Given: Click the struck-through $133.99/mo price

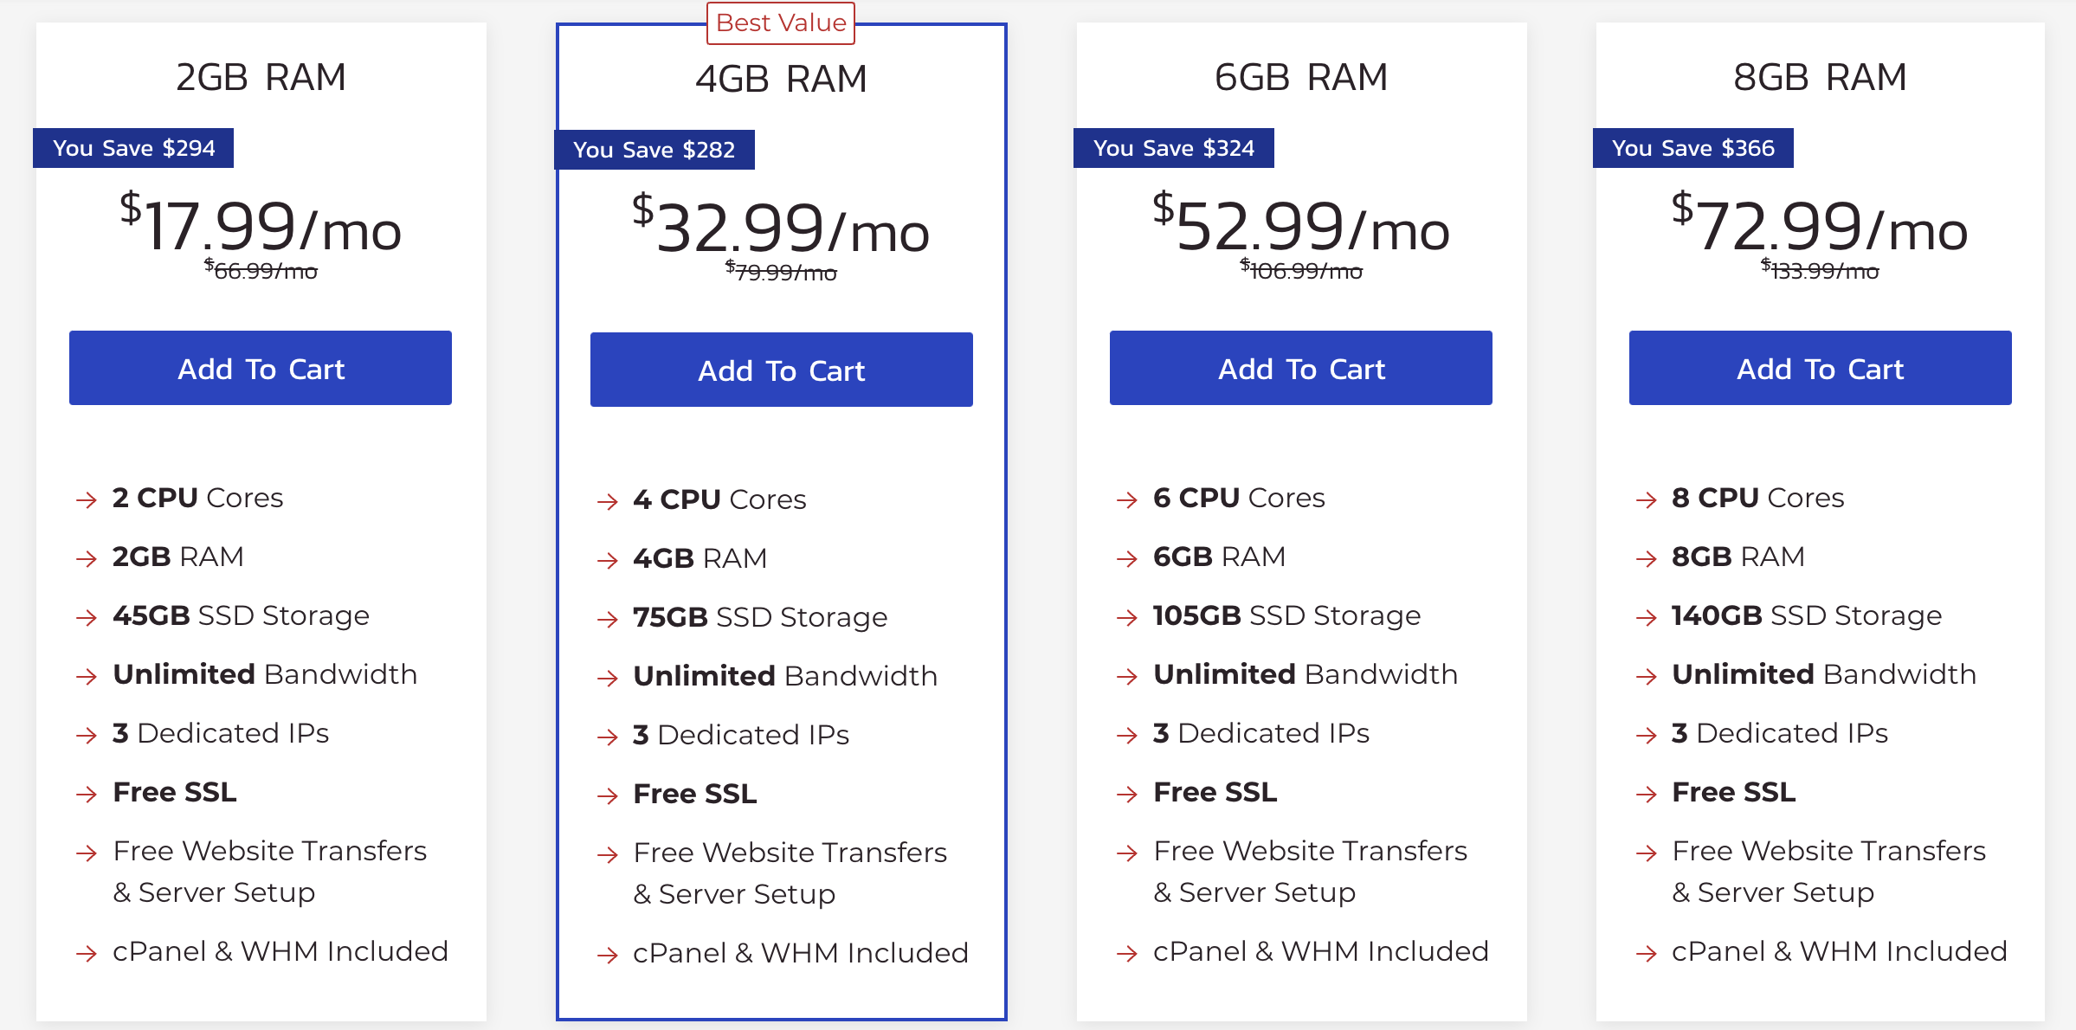Looking at the screenshot, I should coord(1820,270).
